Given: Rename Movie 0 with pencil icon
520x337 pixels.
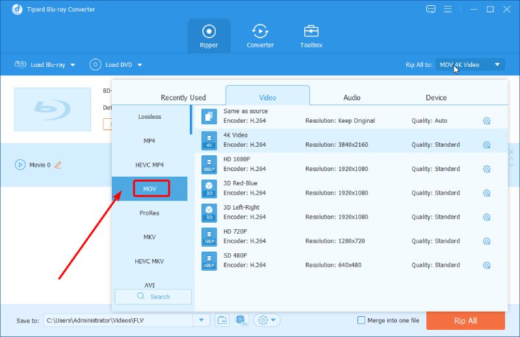Looking at the screenshot, I should [x=58, y=165].
